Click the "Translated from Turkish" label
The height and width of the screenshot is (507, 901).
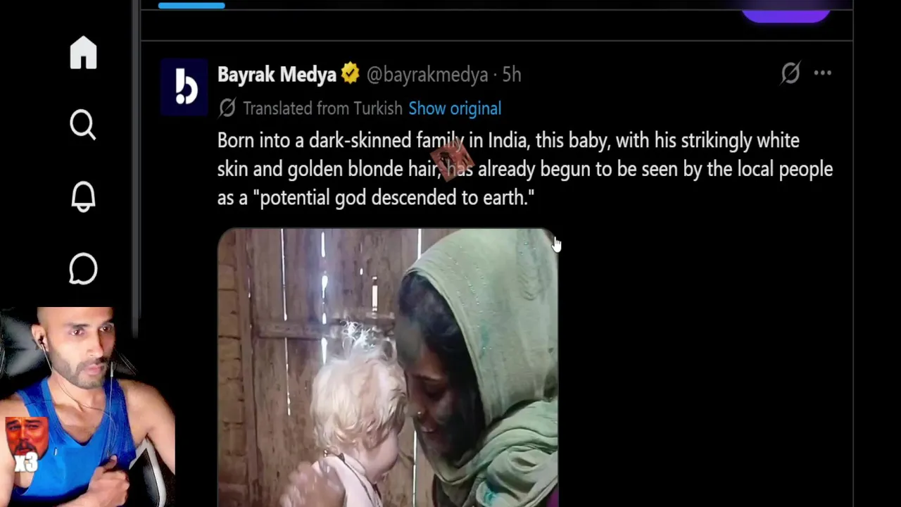coord(322,108)
